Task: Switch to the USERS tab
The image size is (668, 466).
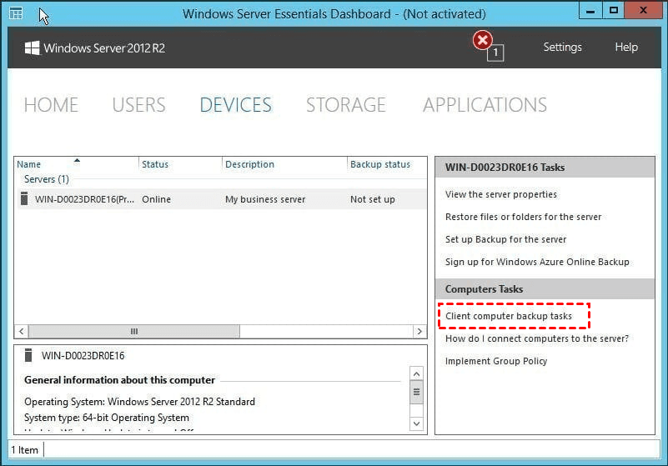Action: (138, 105)
